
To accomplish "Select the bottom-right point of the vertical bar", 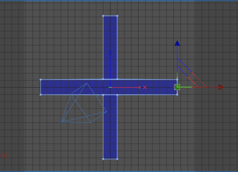I will tap(117, 159).
